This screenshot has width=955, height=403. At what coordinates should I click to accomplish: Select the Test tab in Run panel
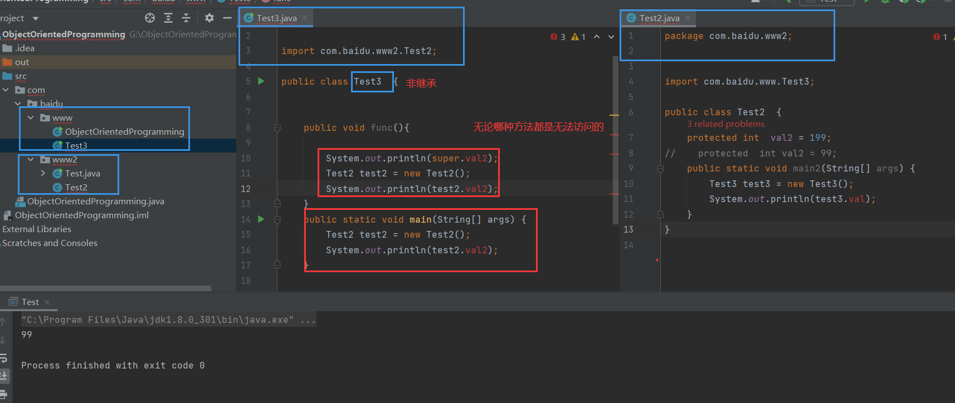[30, 302]
